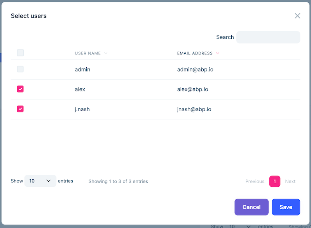Uncheck the checkbox for alex
The image size is (311, 228).
pos(20,89)
